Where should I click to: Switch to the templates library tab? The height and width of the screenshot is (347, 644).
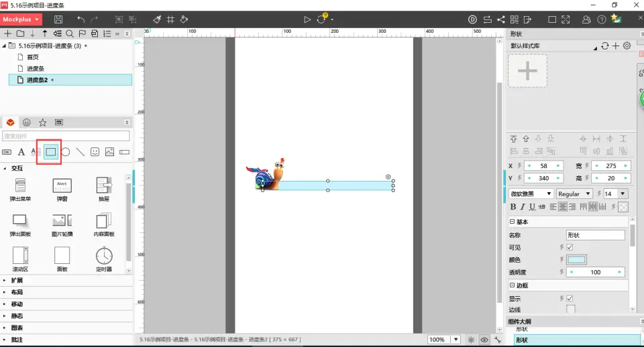pos(59,122)
